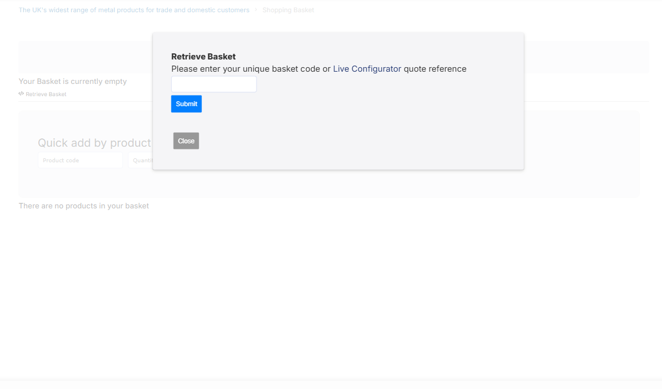The height and width of the screenshot is (389, 662).
Task: Click the Quick add panel right of dialog
Action: point(581,154)
